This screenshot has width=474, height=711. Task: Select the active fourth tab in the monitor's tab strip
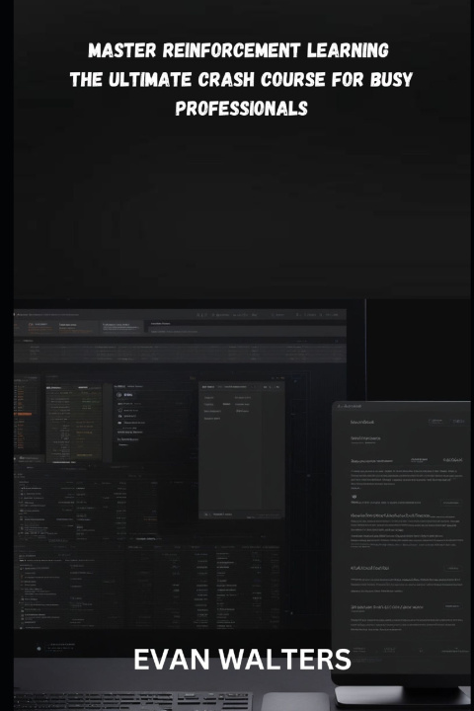click(x=161, y=324)
